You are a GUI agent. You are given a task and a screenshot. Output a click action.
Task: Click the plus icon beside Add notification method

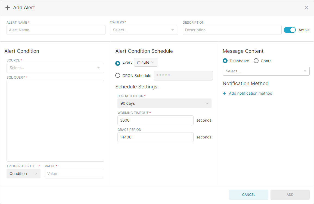224,93
